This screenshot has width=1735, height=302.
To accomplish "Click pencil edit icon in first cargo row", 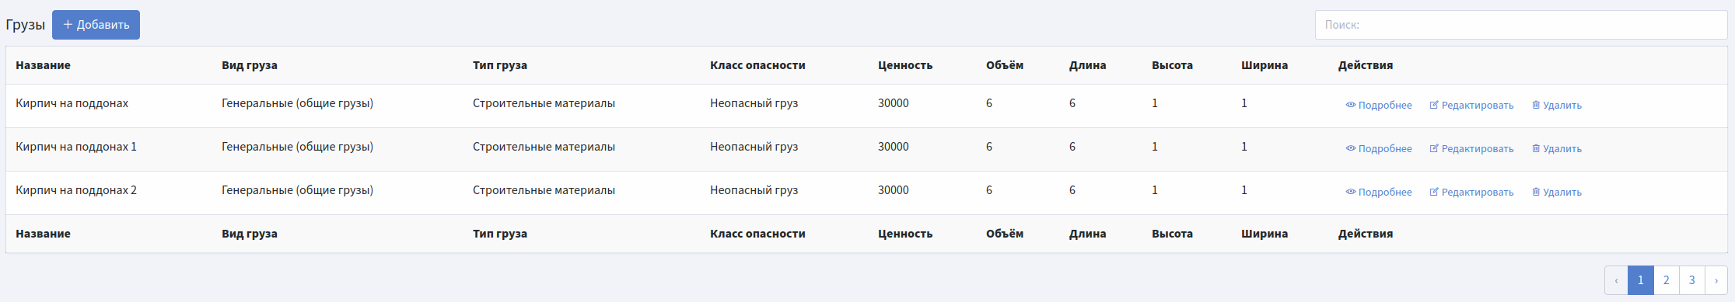I will coord(1434,105).
